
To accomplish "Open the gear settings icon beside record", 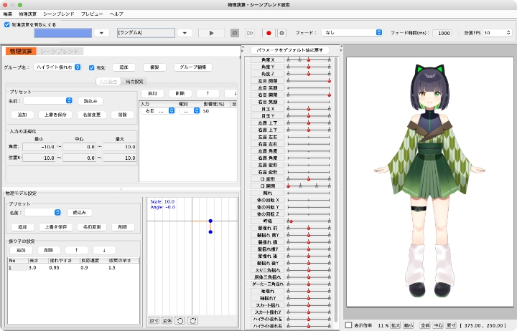I will [x=281, y=33].
